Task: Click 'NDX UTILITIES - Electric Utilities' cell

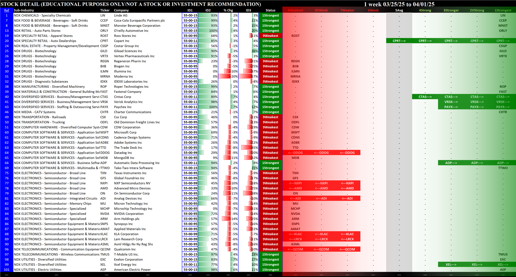Action: tap(38, 270)
